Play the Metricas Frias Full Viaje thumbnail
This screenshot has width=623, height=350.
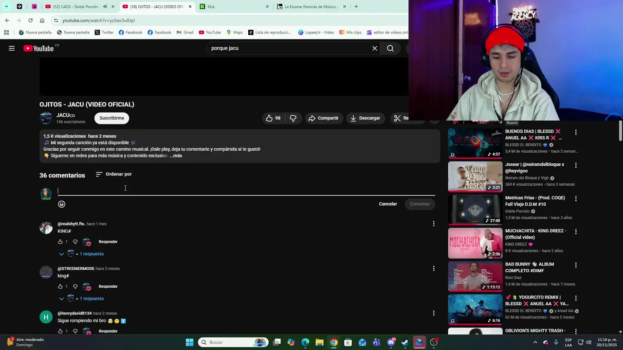tap(475, 210)
